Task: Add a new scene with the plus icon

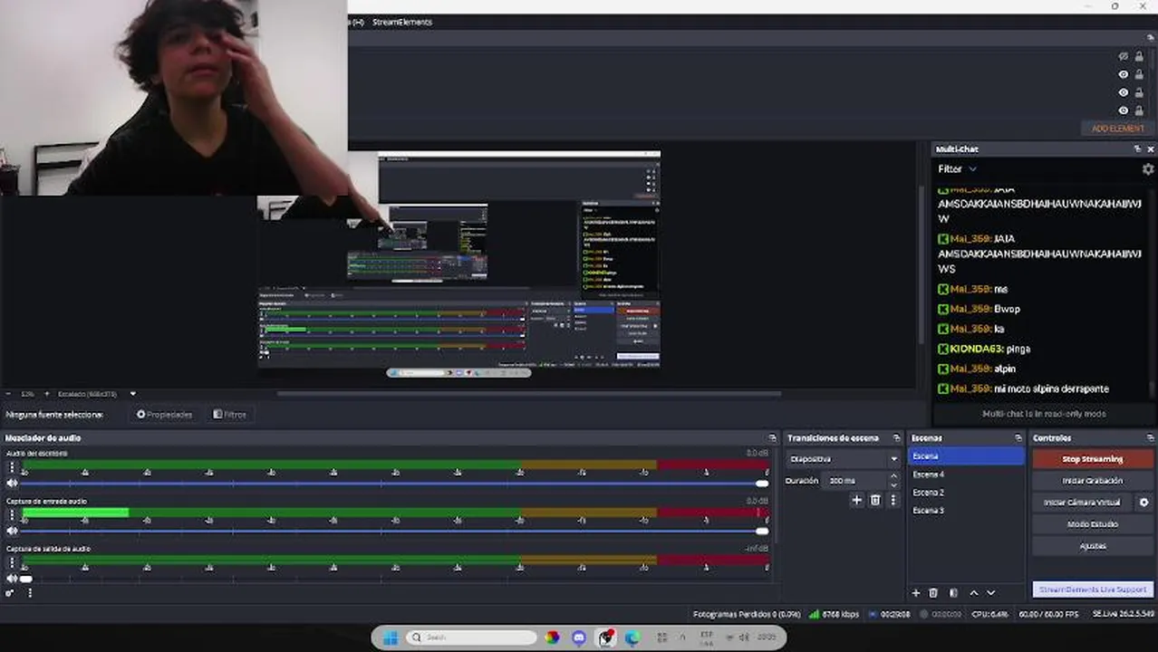Action: point(915,593)
